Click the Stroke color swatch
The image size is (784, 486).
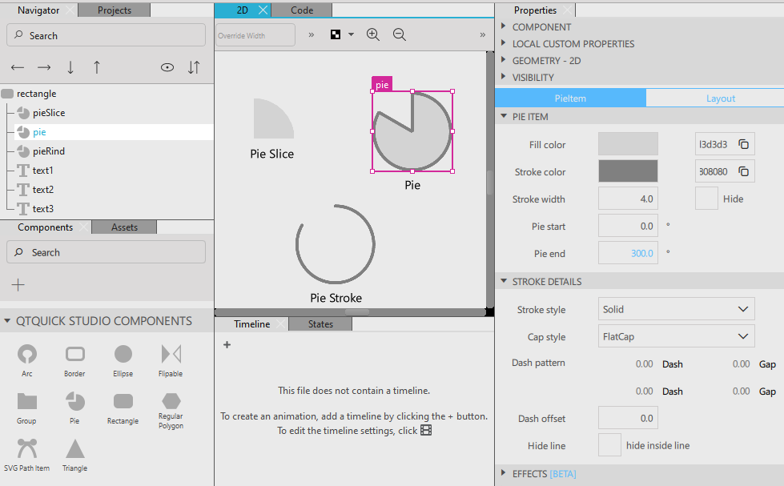(x=628, y=171)
